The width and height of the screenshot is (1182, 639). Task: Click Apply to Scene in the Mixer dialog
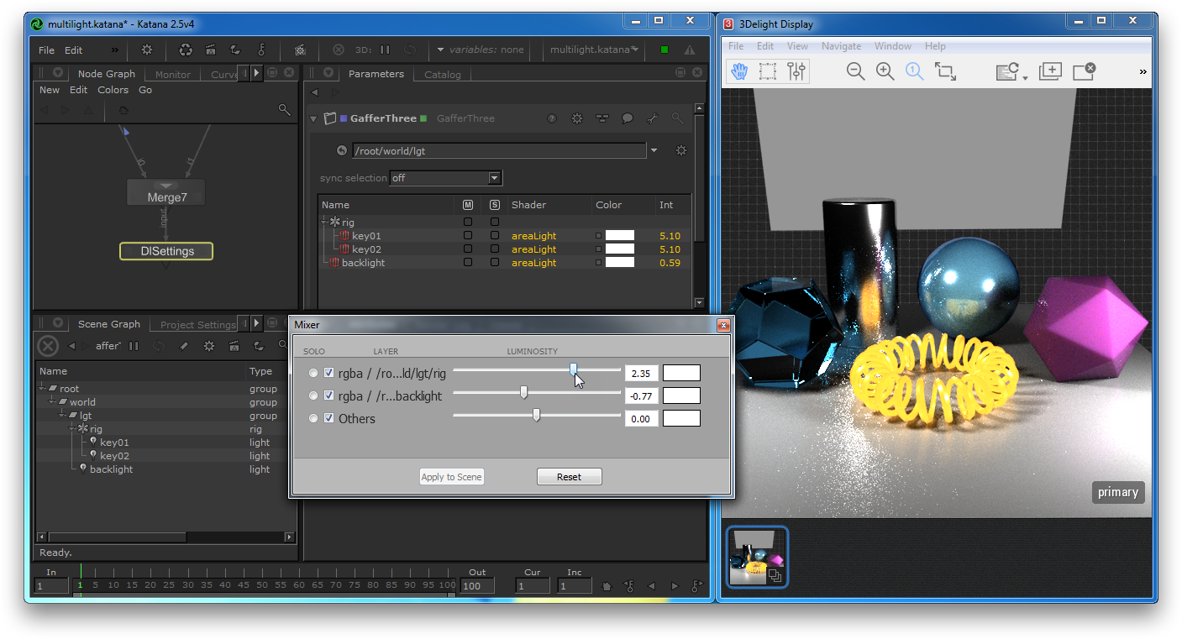pyautogui.click(x=451, y=476)
